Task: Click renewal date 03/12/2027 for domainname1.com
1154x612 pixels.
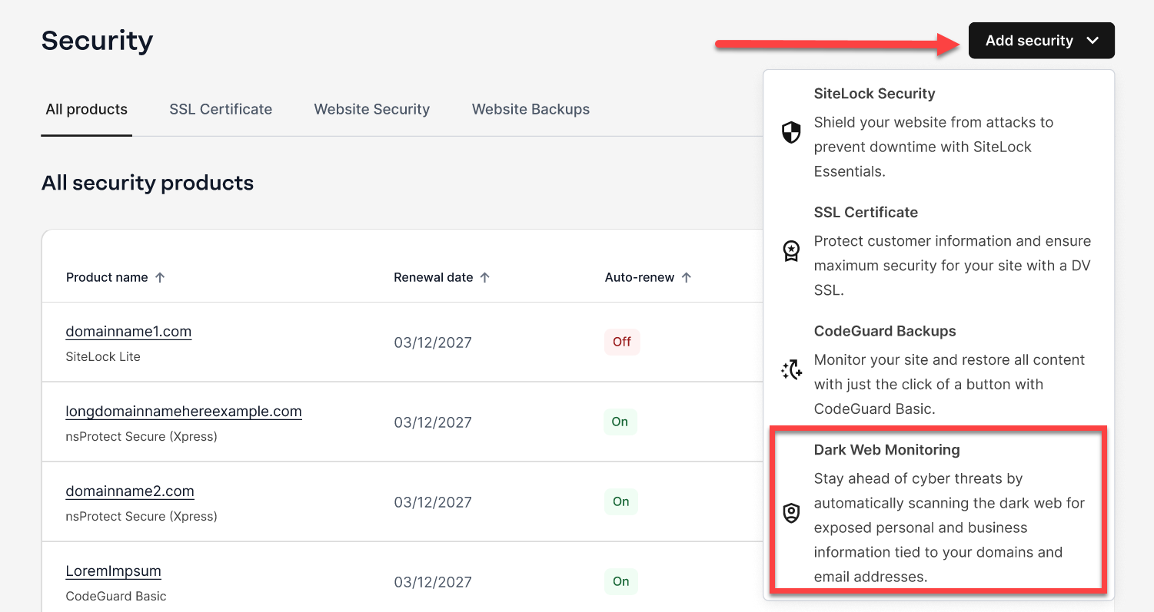Action: tap(433, 342)
